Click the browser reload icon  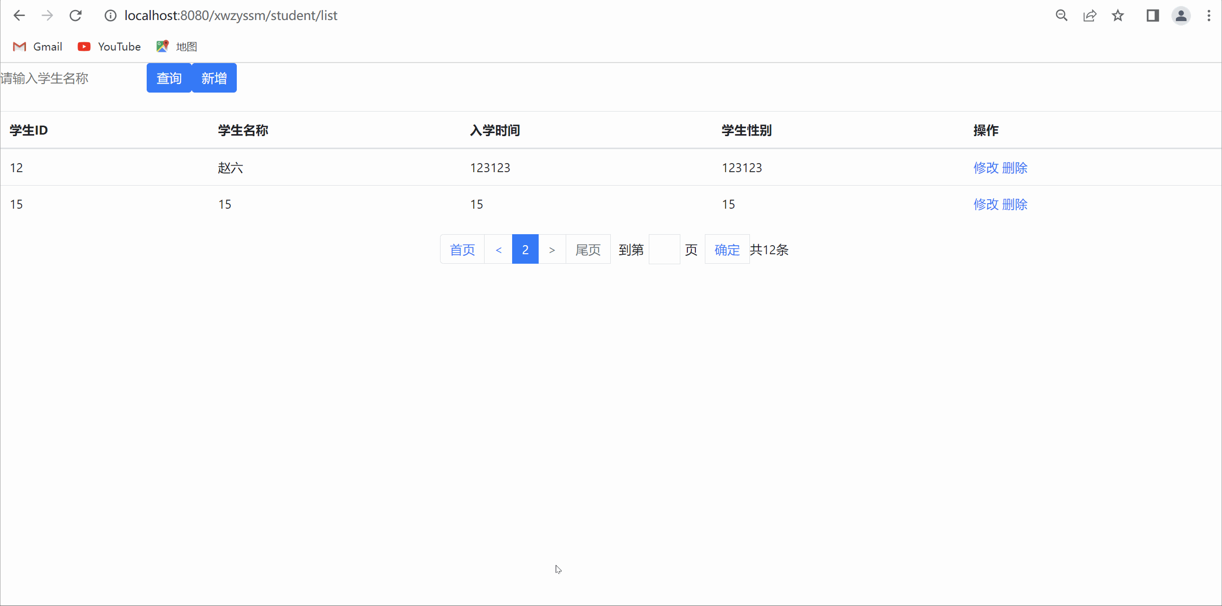coord(76,16)
